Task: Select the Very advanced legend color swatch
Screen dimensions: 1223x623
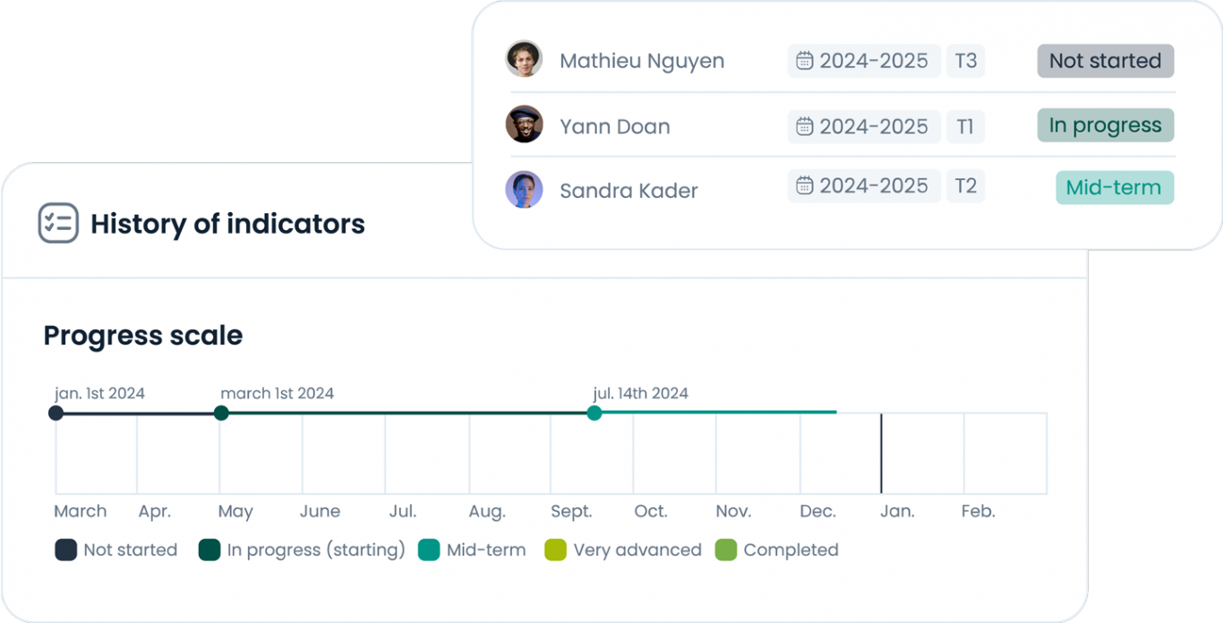Action: 555,550
